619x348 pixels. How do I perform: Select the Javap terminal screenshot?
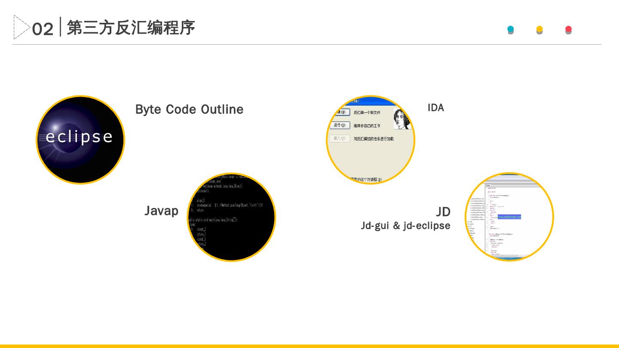click(231, 217)
